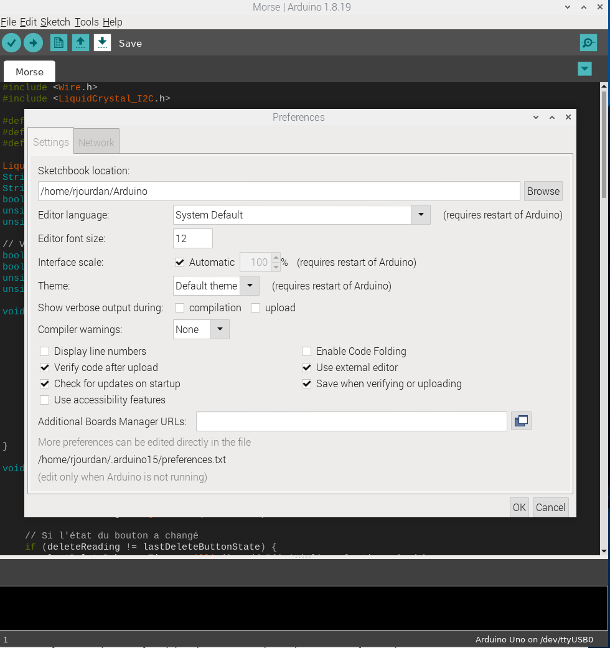
Task: Decrease interface scale percentage stepper
Action: point(276,267)
